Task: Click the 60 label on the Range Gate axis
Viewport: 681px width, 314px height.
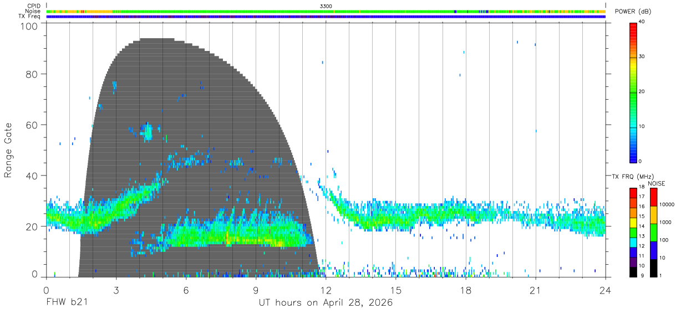Action: 32,125
